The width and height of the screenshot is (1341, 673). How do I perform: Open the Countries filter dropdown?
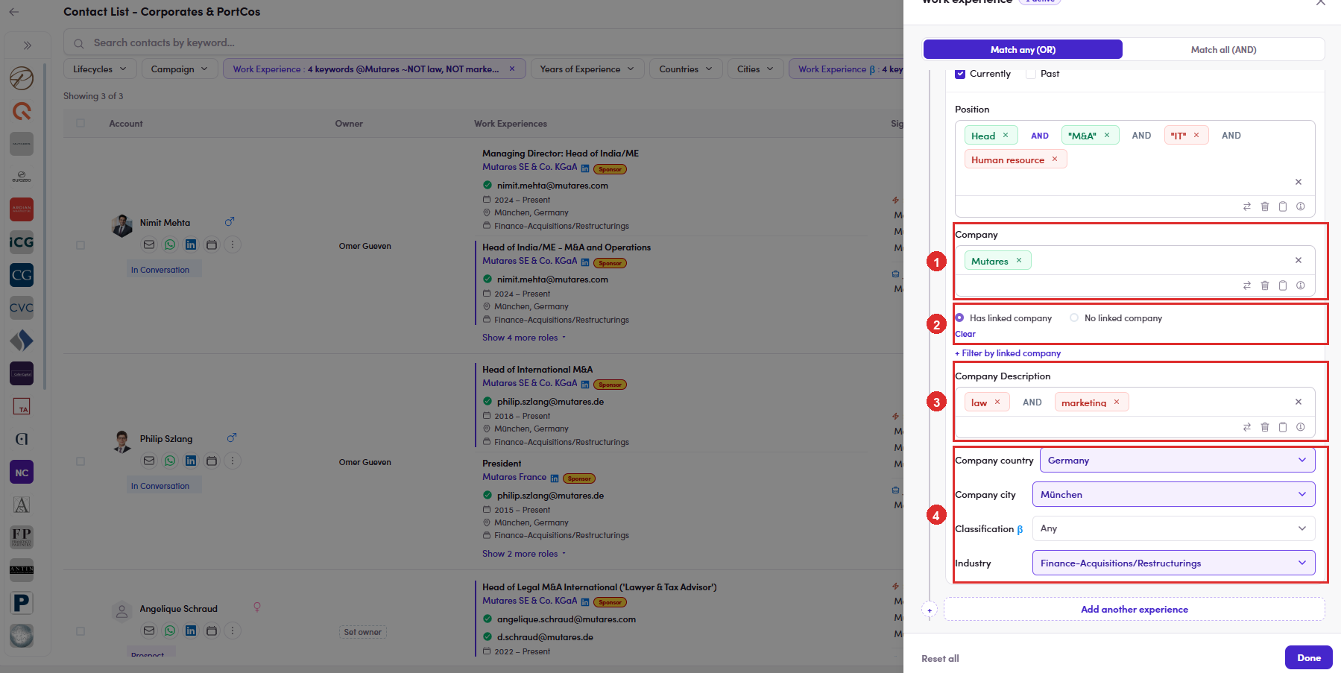686,69
